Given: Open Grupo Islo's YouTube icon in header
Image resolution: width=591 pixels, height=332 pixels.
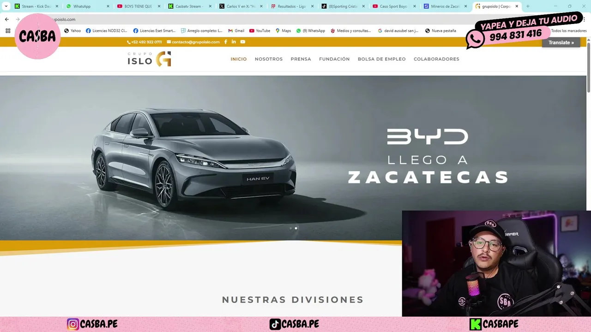Looking at the screenshot, I should (x=243, y=42).
